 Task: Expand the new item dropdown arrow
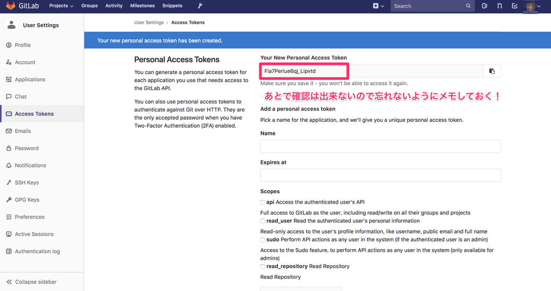383,6
